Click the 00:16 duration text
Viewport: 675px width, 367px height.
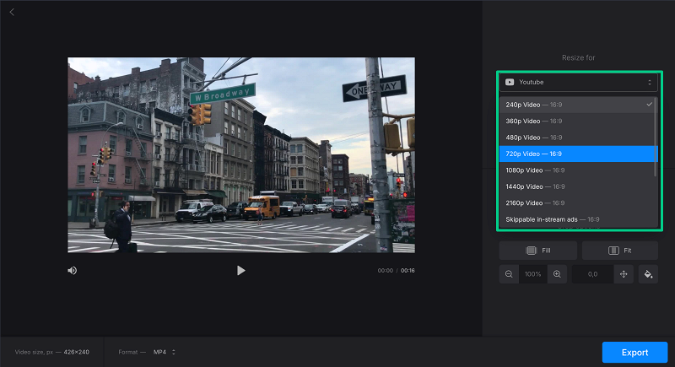[408, 271]
